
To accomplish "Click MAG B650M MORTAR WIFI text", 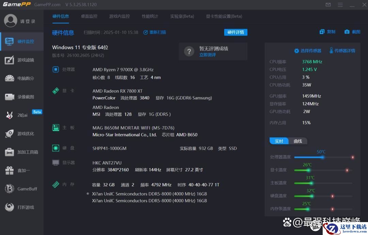I will (x=133, y=128).
